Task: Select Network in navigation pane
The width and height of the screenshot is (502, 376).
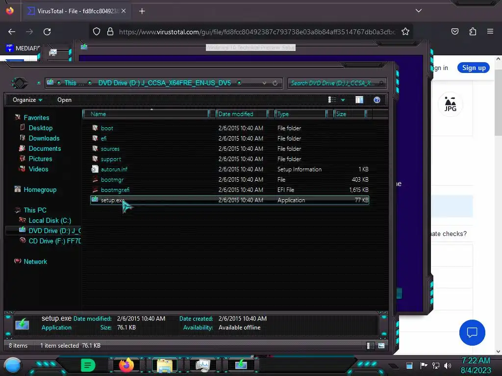Action: pos(35,261)
